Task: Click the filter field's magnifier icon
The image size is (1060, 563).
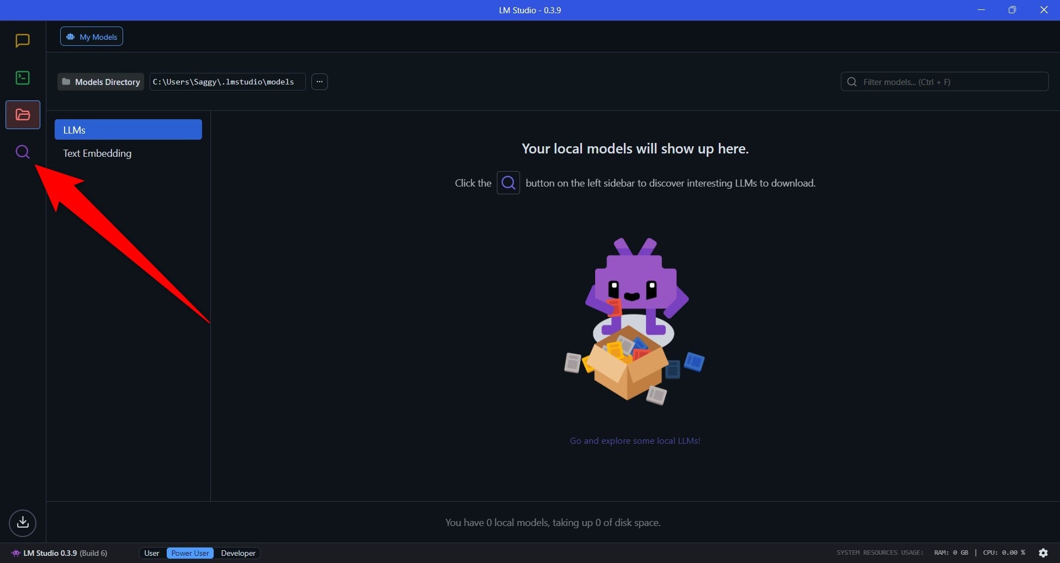Action: (852, 82)
